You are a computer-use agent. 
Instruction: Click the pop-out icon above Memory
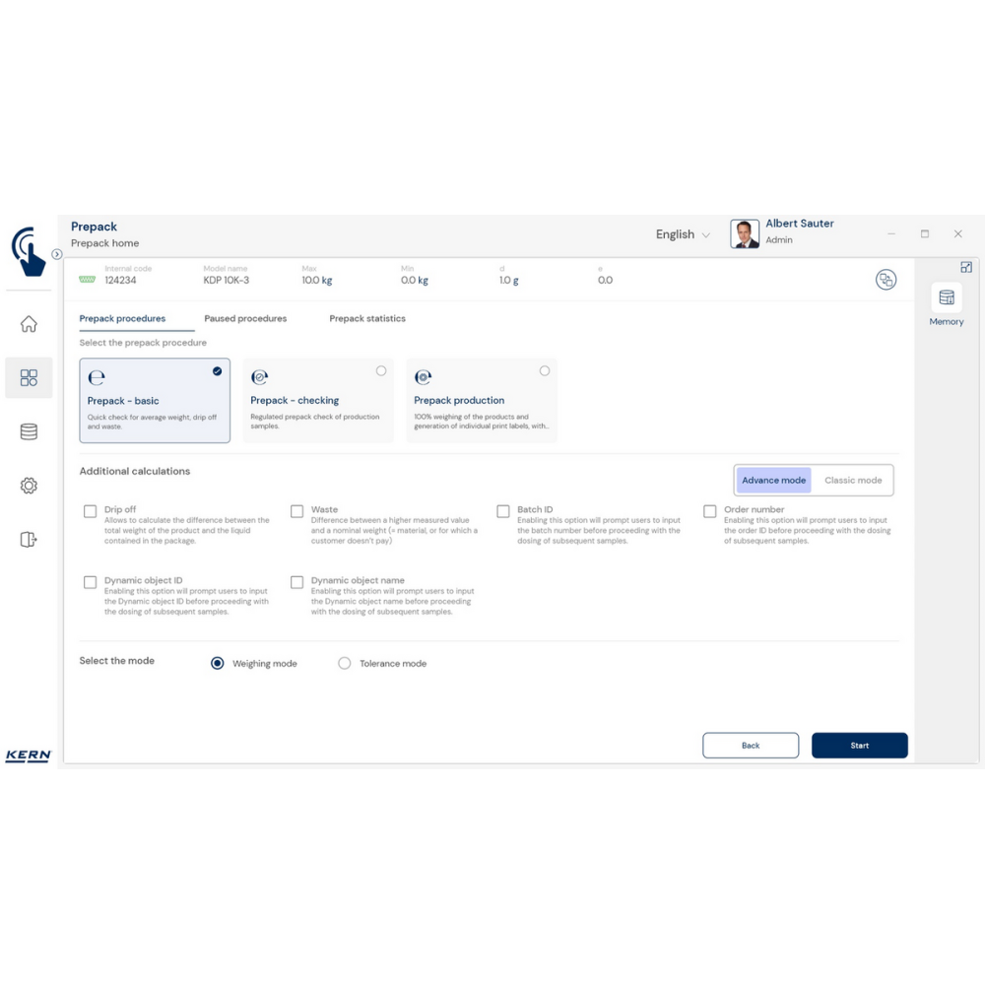[966, 267]
